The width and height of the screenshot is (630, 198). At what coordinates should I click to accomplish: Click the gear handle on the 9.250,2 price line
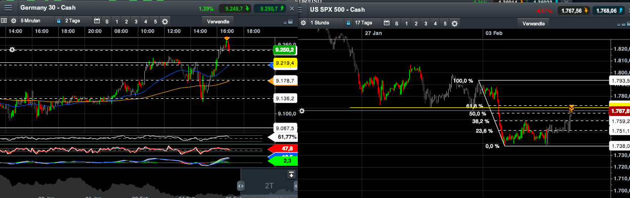[12, 50]
